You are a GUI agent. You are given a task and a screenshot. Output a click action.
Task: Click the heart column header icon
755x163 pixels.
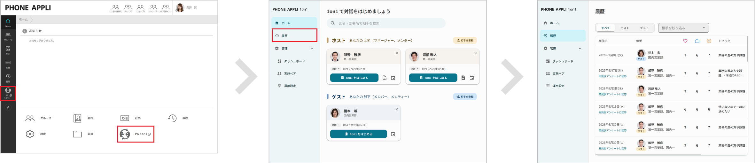pos(685,41)
